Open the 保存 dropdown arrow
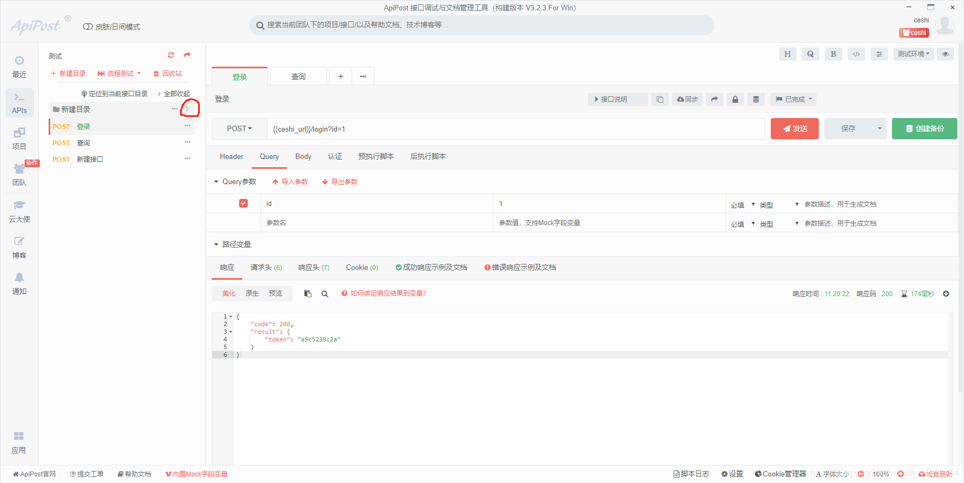The width and height of the screenshot is (964, 483). tap(879, 129)
